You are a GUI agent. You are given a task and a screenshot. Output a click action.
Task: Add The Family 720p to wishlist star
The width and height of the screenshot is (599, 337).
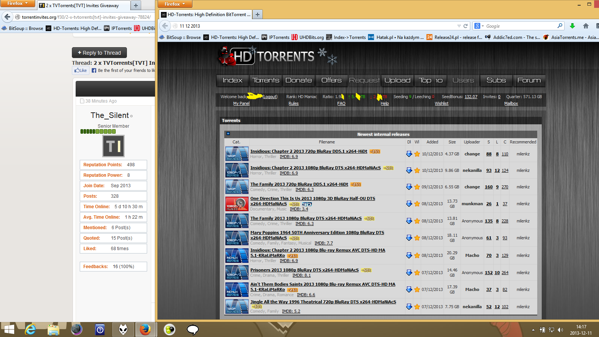417,187
